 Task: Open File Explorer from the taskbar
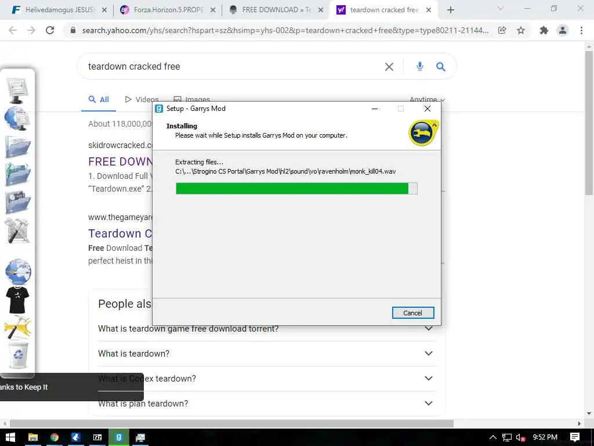pos(33,437)
